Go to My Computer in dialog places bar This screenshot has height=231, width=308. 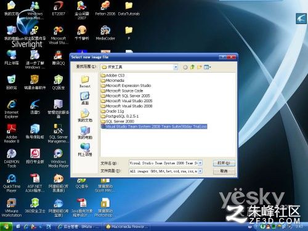pos(85,132)
